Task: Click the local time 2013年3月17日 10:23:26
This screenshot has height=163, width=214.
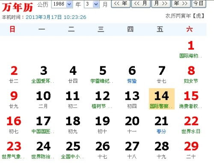Action: pyautogui.click(x=56, y=17)
